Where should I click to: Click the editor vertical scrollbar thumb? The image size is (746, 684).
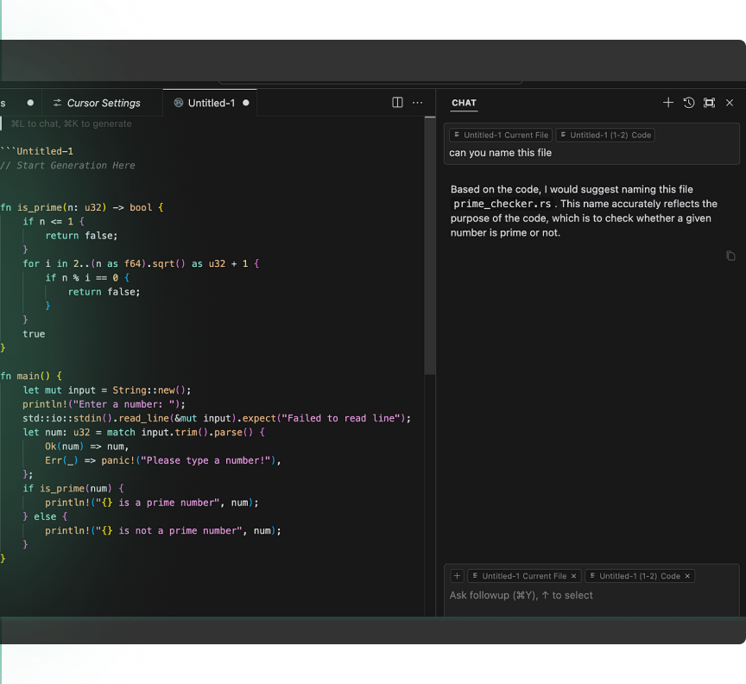coord(430,246)
